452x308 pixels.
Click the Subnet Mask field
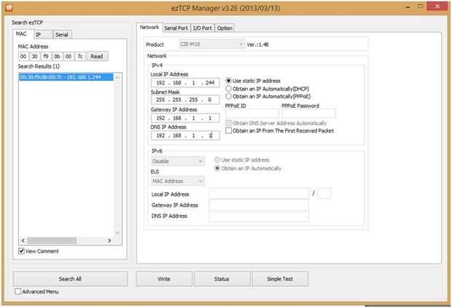pyautogui.click(x=185, y=100)
